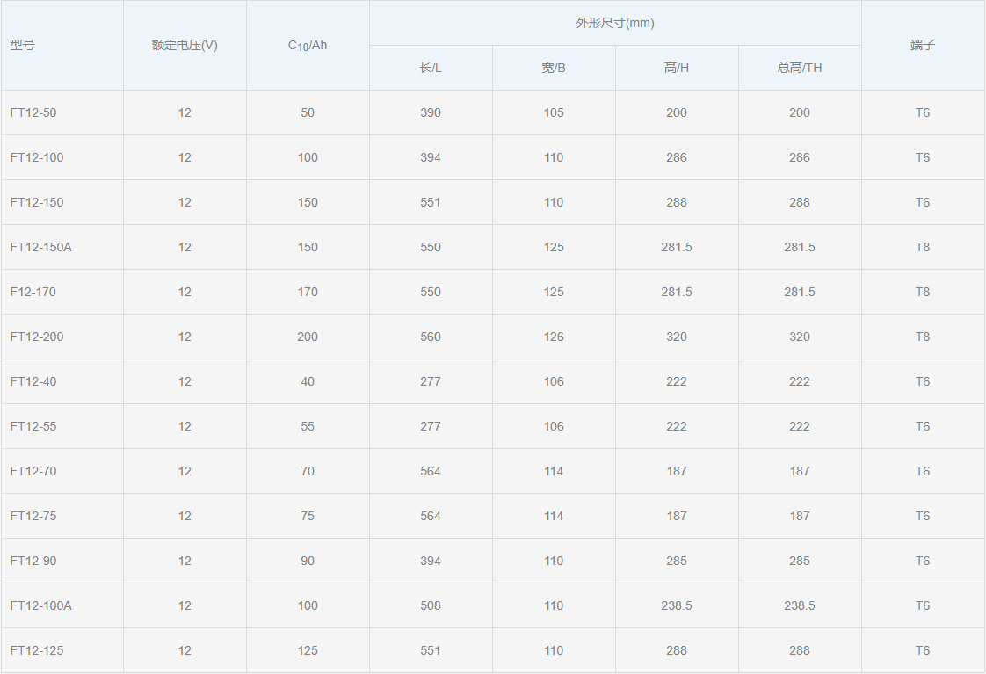Viewport: 986px width, 674px height.
Task: Click the 型号 column header
Action: pyautogui.click(x=23, y=45)
